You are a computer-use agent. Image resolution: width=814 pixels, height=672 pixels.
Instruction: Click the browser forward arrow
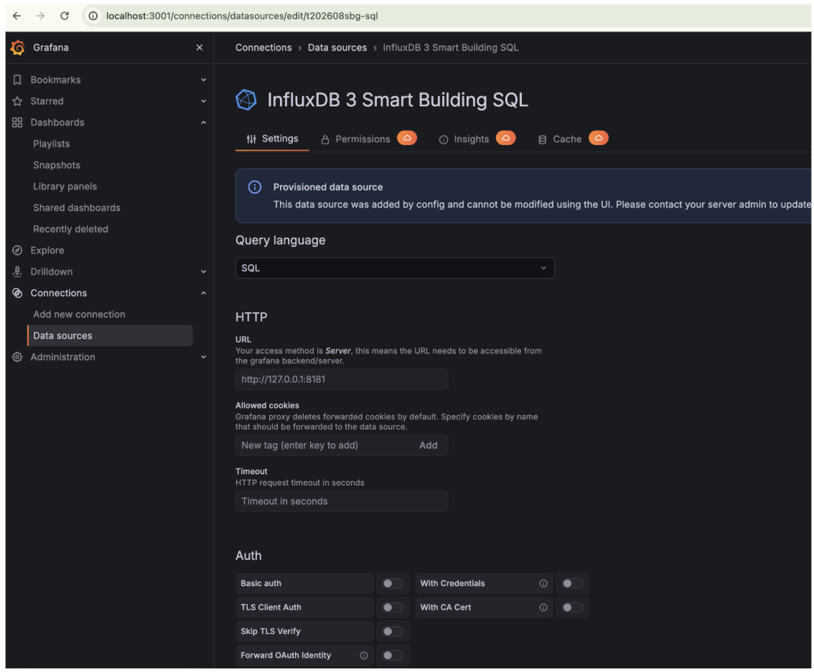(40, 16)
